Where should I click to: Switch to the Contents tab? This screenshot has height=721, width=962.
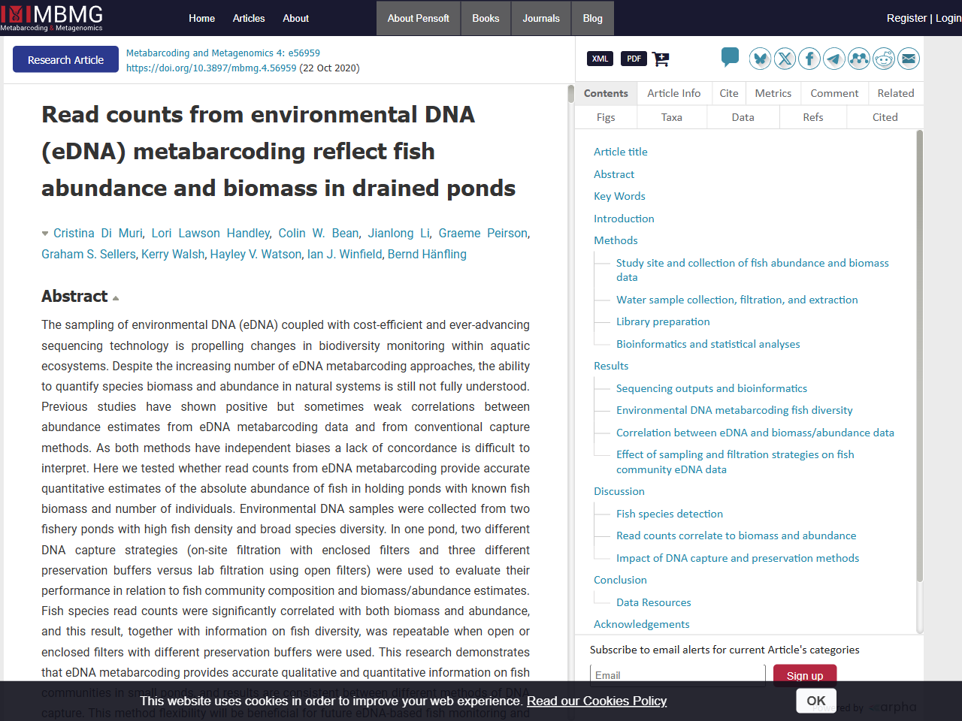click(606, 93)
